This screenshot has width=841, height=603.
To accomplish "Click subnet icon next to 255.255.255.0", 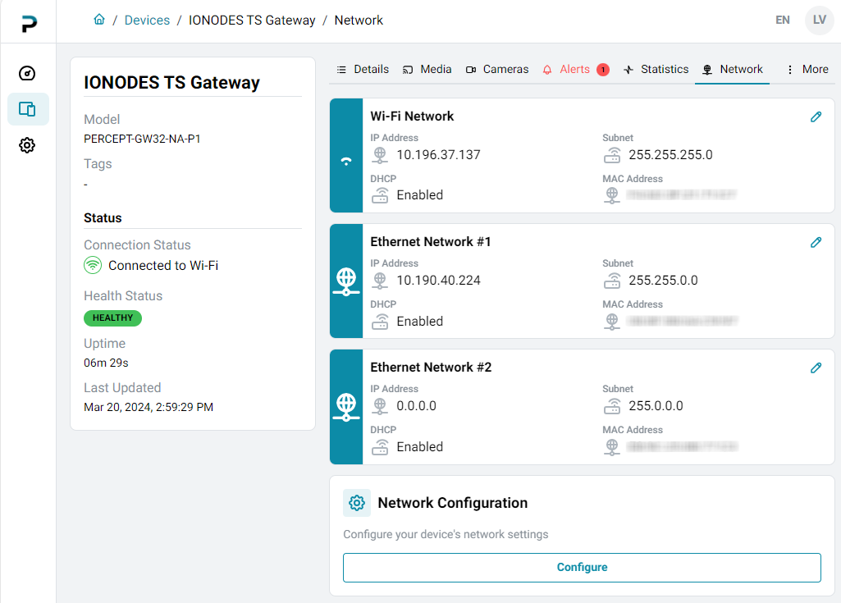I will (x=612, y=155).
